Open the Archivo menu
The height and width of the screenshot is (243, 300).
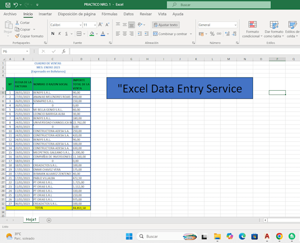click(x=10, y=14)
